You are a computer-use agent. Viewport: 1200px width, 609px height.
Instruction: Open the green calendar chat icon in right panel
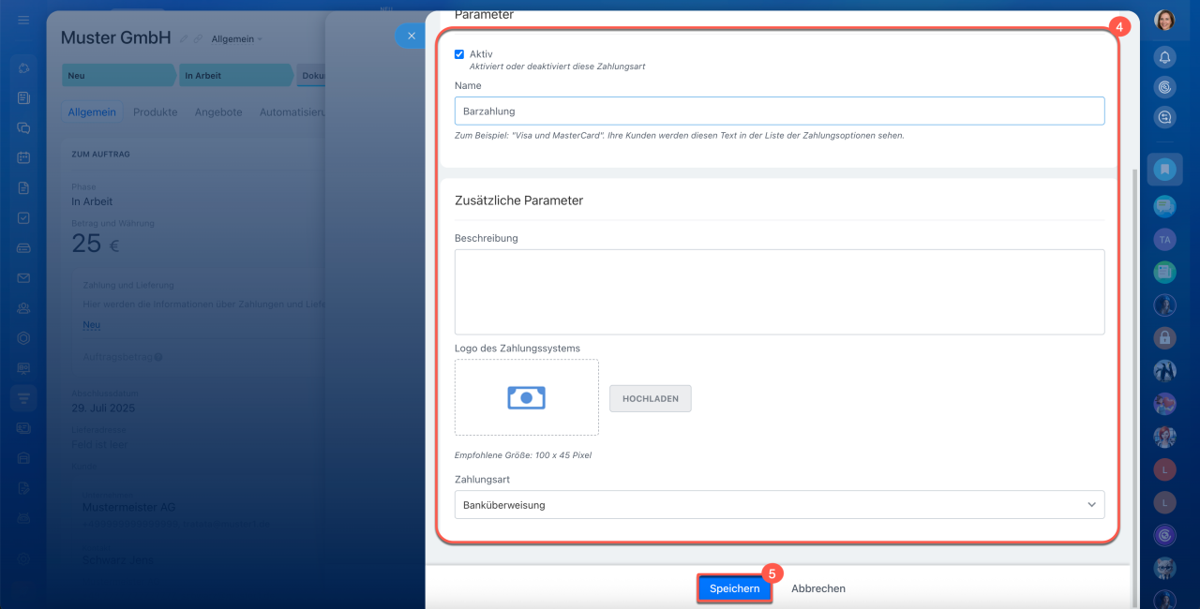click(x=1164, y=272)
